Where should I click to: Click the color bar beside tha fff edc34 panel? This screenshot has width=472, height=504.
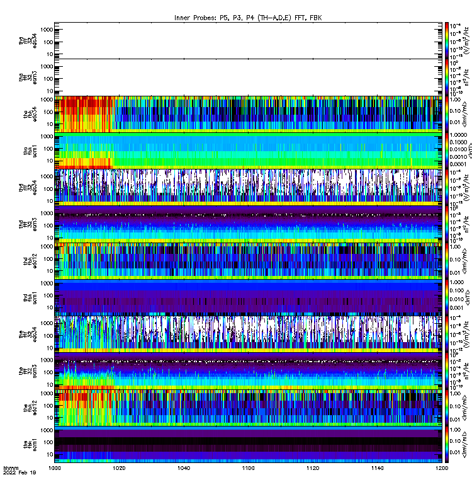click(x=447, y=40)
